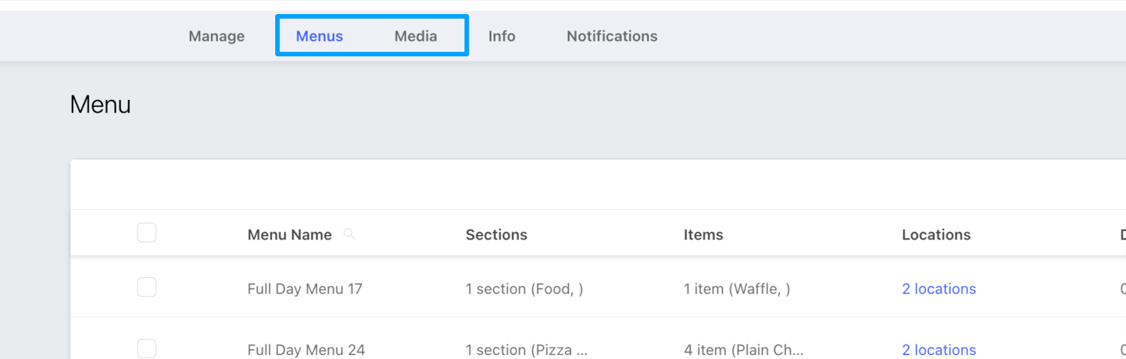Open the Menus tab

click(x=319, y=36)
